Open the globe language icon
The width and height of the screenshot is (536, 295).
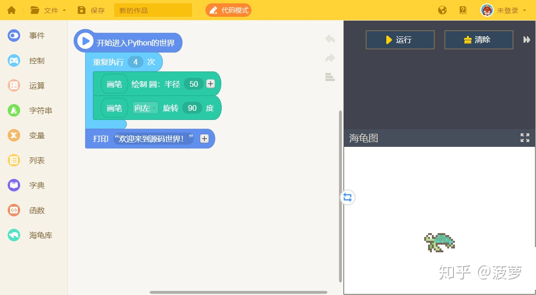point(442,10)
